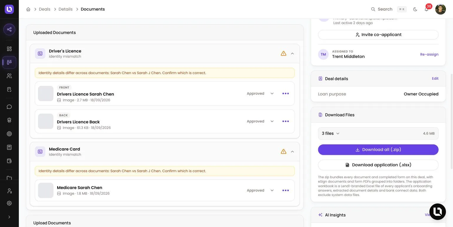Open the user with dollar icon in sidebar
Viewport: 453px width, 227px height.
[9, 191]
